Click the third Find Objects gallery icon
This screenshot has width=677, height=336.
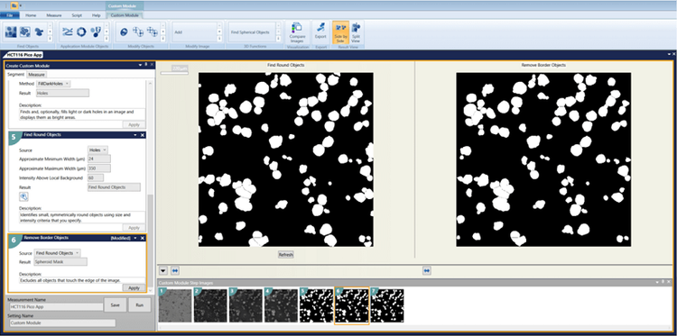click(x=39, y=32)
